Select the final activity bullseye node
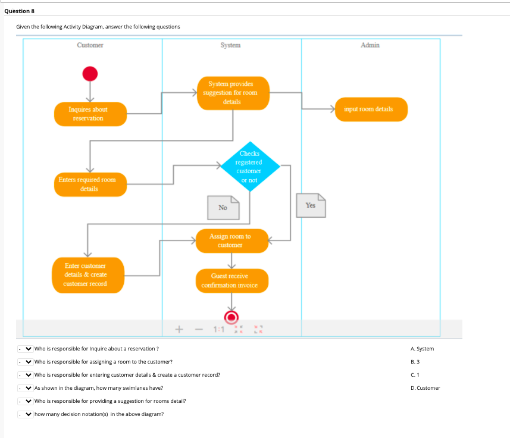The width and height of the screenshot is (510, 438). click(x=231, y=317)
